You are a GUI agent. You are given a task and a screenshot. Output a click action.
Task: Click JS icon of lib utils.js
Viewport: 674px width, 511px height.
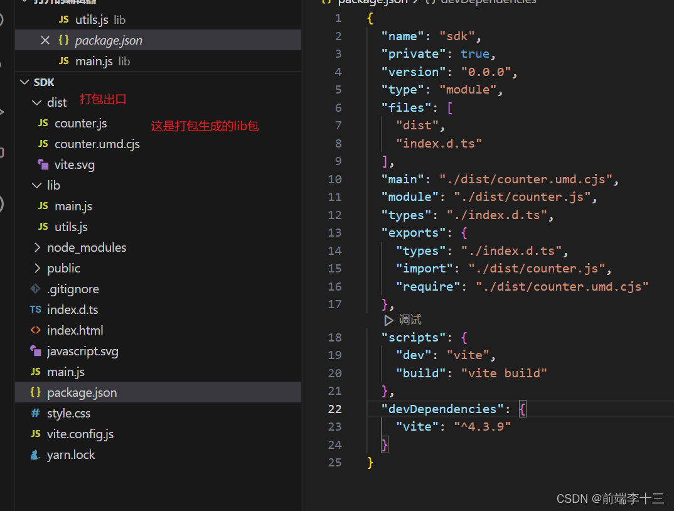point(43,226)
